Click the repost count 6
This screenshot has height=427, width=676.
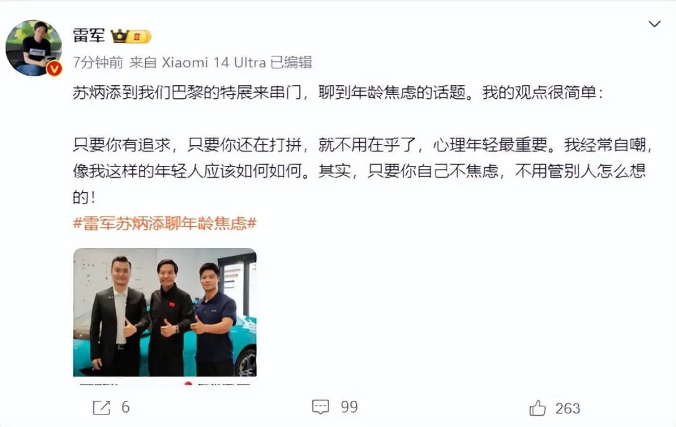[x=125, y=407]
